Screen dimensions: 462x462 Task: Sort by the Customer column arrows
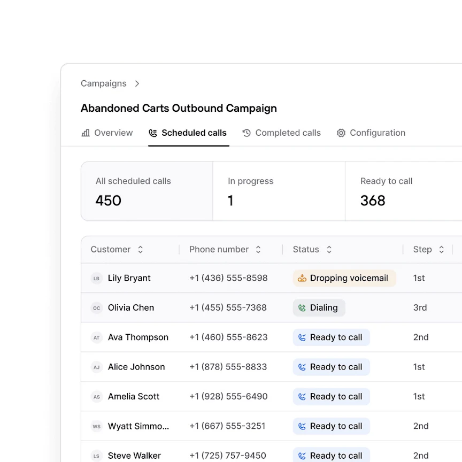click(141, 250)
